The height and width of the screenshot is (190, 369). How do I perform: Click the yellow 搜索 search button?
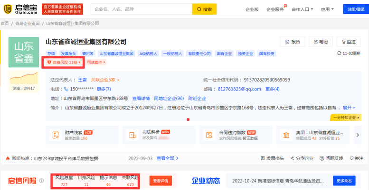point(204,9)
